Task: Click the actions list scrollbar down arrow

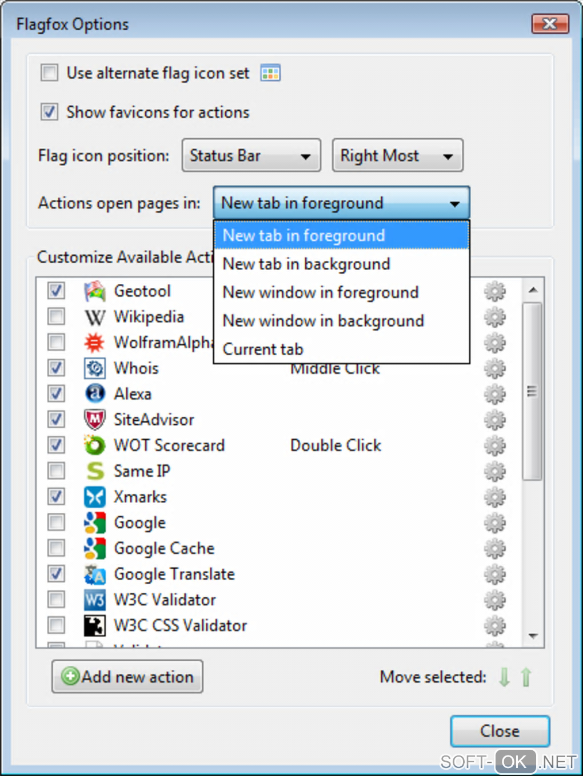Action: coord(533,636)
